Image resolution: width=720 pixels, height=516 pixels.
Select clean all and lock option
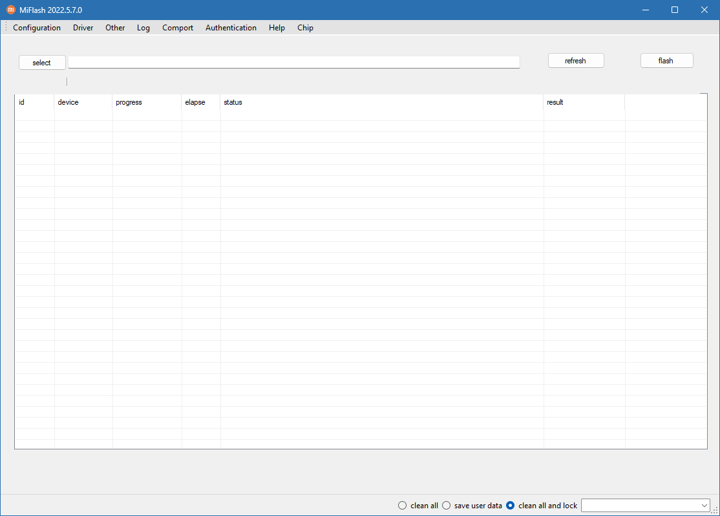[x=542, y=506]
